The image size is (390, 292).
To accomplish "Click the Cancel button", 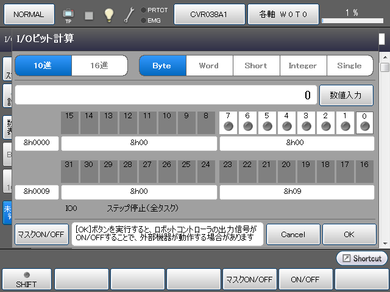I will point(293,234).
